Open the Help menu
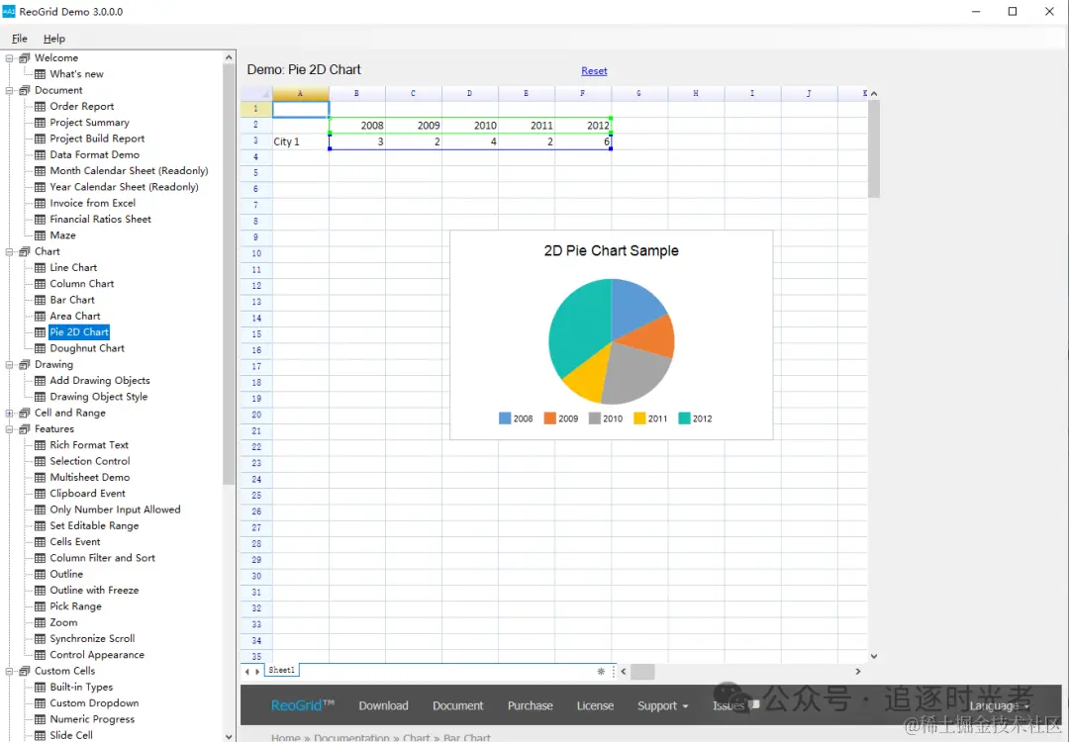Viewport: 1069px width, 742px height. (54, 39)
